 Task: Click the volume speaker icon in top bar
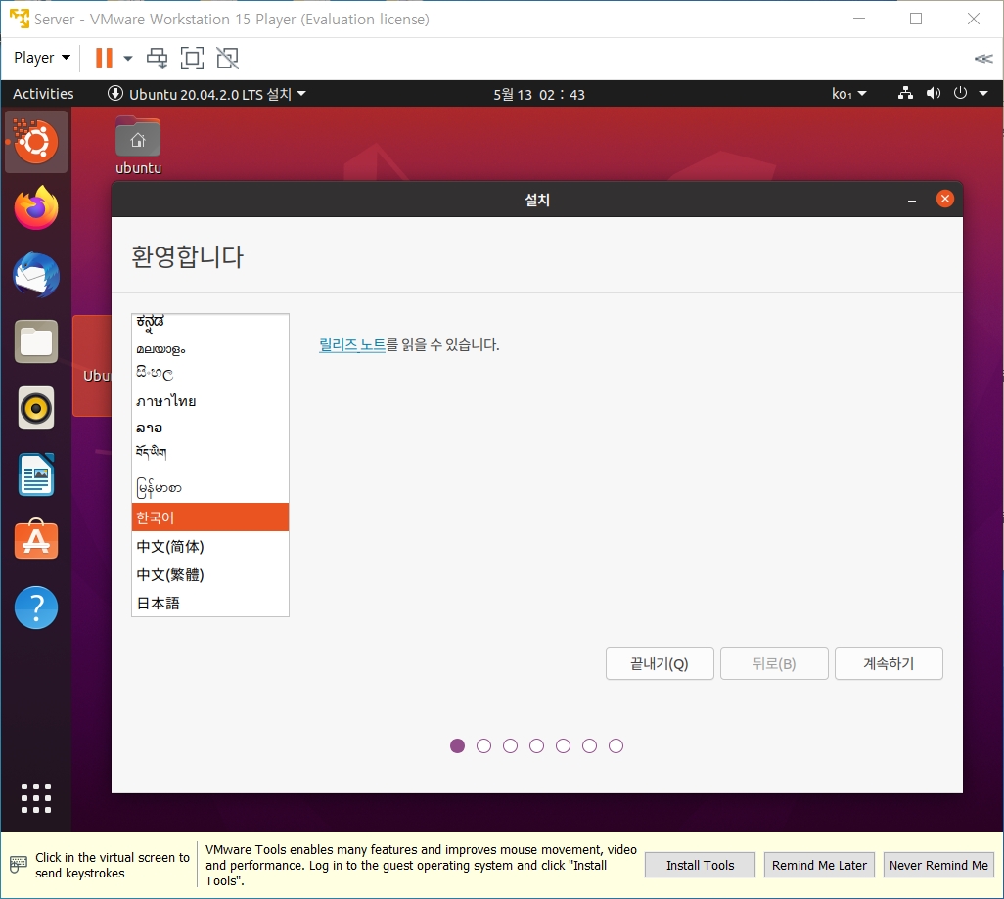tap(933, 94)
